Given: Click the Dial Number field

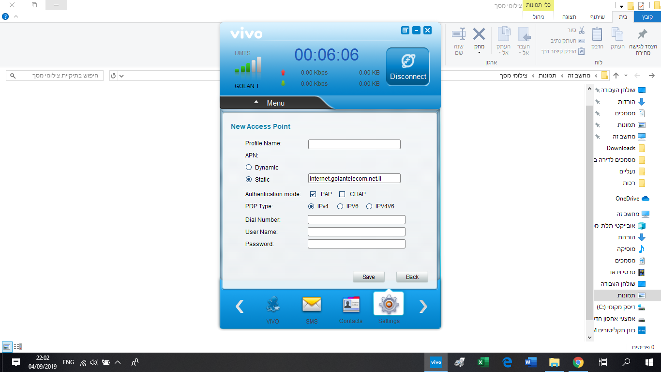Looking at the screenshot, I should 357,220.
